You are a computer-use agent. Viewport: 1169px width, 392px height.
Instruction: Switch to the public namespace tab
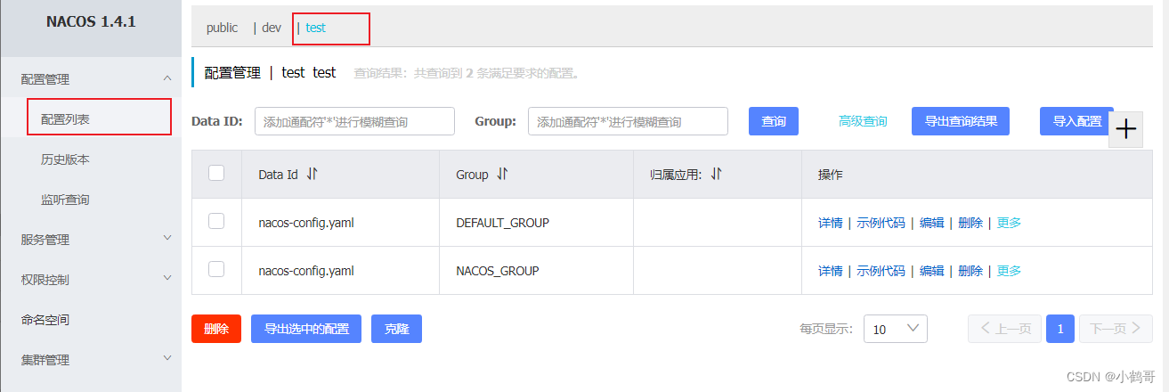pos(222,28)
